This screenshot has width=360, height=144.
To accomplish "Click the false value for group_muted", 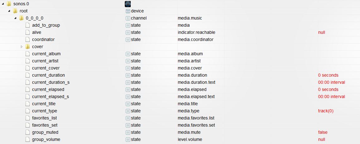I will pyautogui.click(x=323, y=132).
